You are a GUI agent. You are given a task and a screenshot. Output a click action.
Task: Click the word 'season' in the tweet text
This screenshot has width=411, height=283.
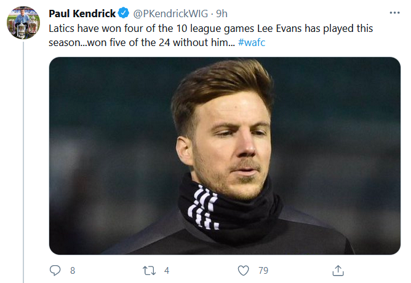pyautogui.click(x=66, y=43)
